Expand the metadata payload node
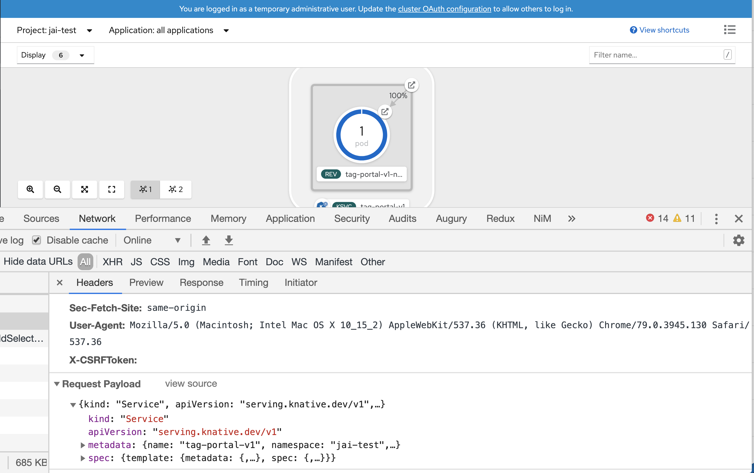Viewport: 754px width, 473px height. tap(83, 445)
